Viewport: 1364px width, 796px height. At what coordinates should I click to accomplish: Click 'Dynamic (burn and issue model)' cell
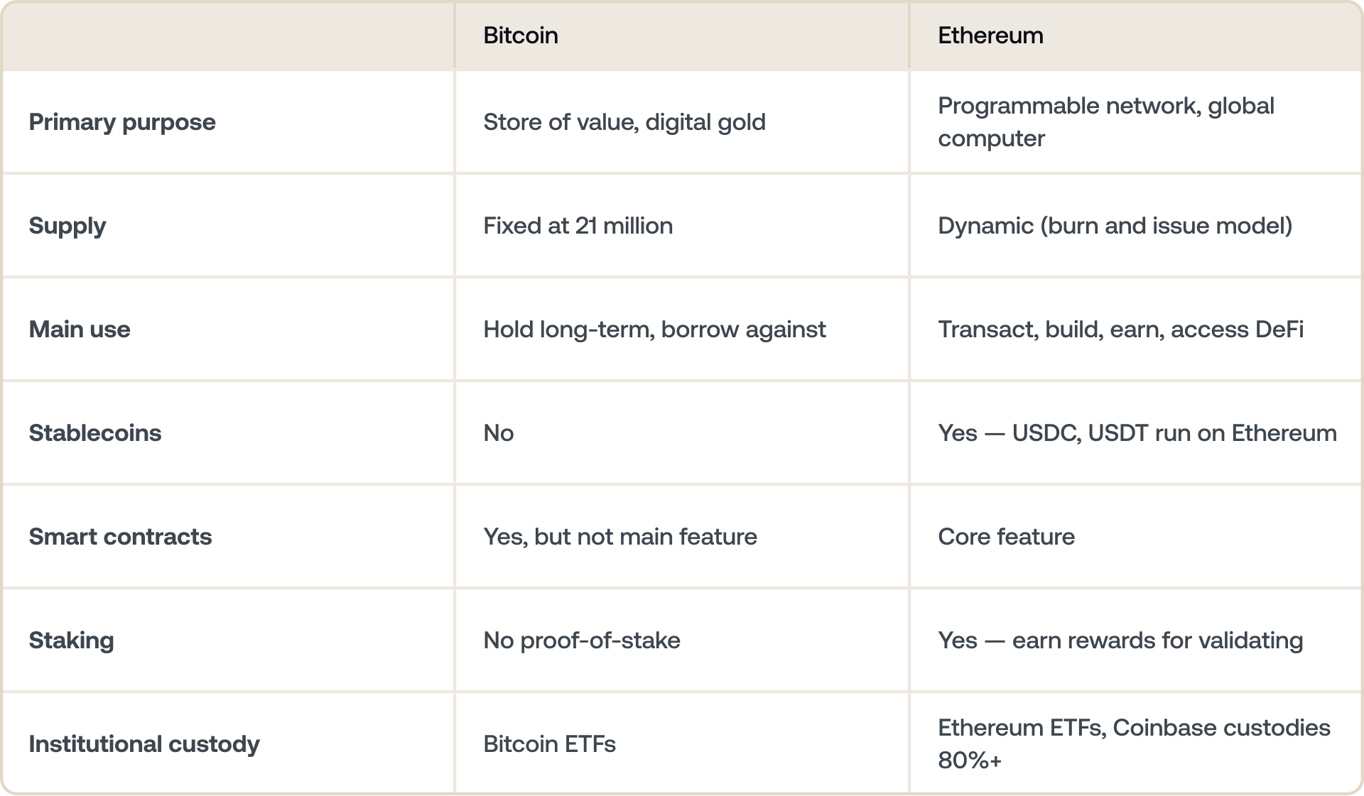tap(1115, 226)
